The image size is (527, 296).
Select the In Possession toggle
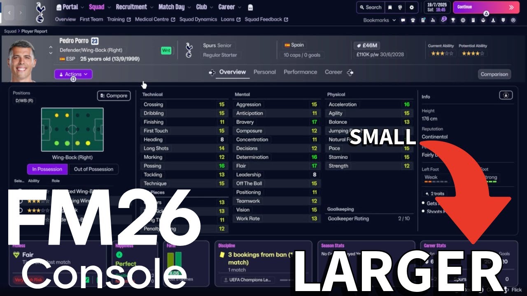click(47, 169)
